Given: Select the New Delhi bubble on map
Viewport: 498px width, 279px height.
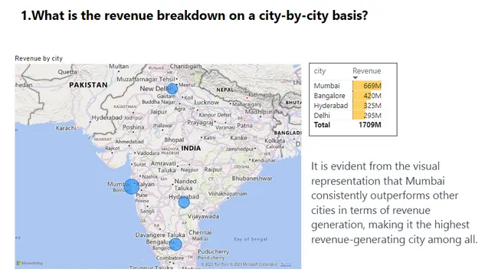Looking at the screenshot, I should (172, 89).
